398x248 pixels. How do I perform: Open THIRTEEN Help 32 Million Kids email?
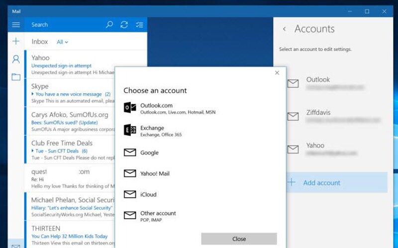(x=70, y=235)
